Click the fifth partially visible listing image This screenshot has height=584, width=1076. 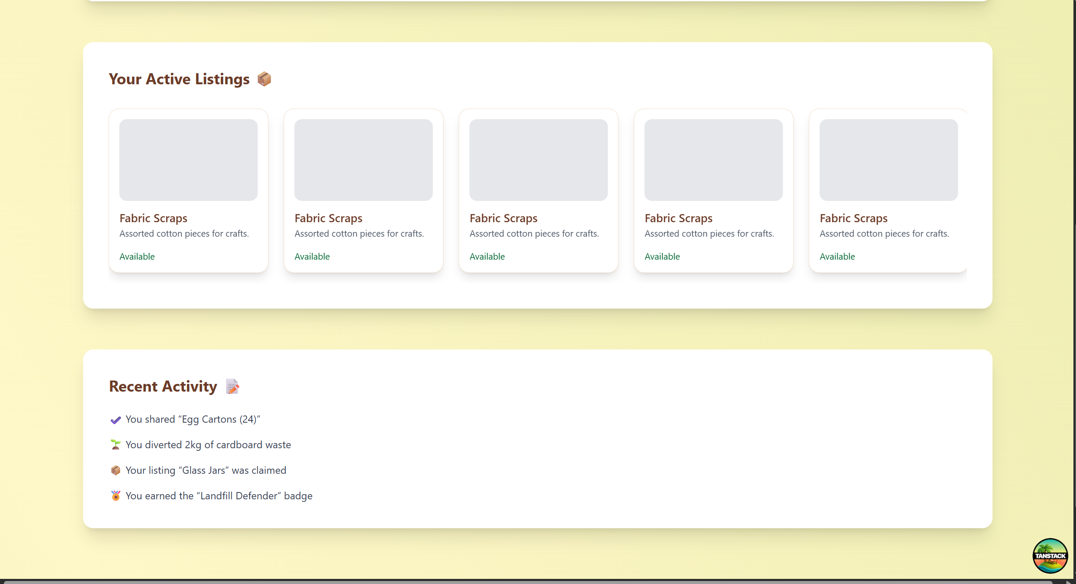tap(888, 160)
